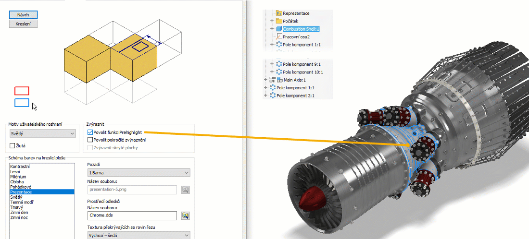The image size is (529, 239).
Task: Choose Milénium in the scheme list
Action: (42, 177)
